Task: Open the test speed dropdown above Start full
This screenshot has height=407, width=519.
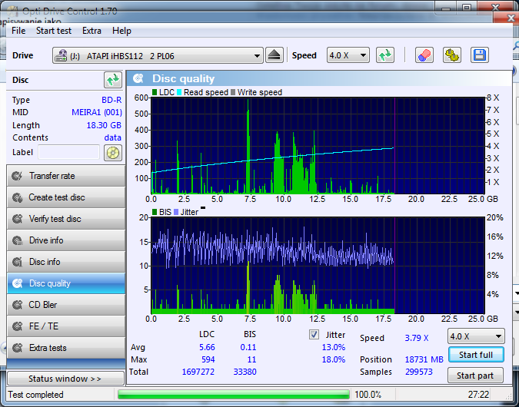Action: pyautogui.click(x=476, y=336)
